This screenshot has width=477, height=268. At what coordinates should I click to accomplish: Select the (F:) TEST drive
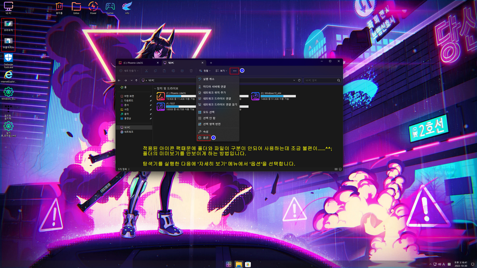point(176,107)
